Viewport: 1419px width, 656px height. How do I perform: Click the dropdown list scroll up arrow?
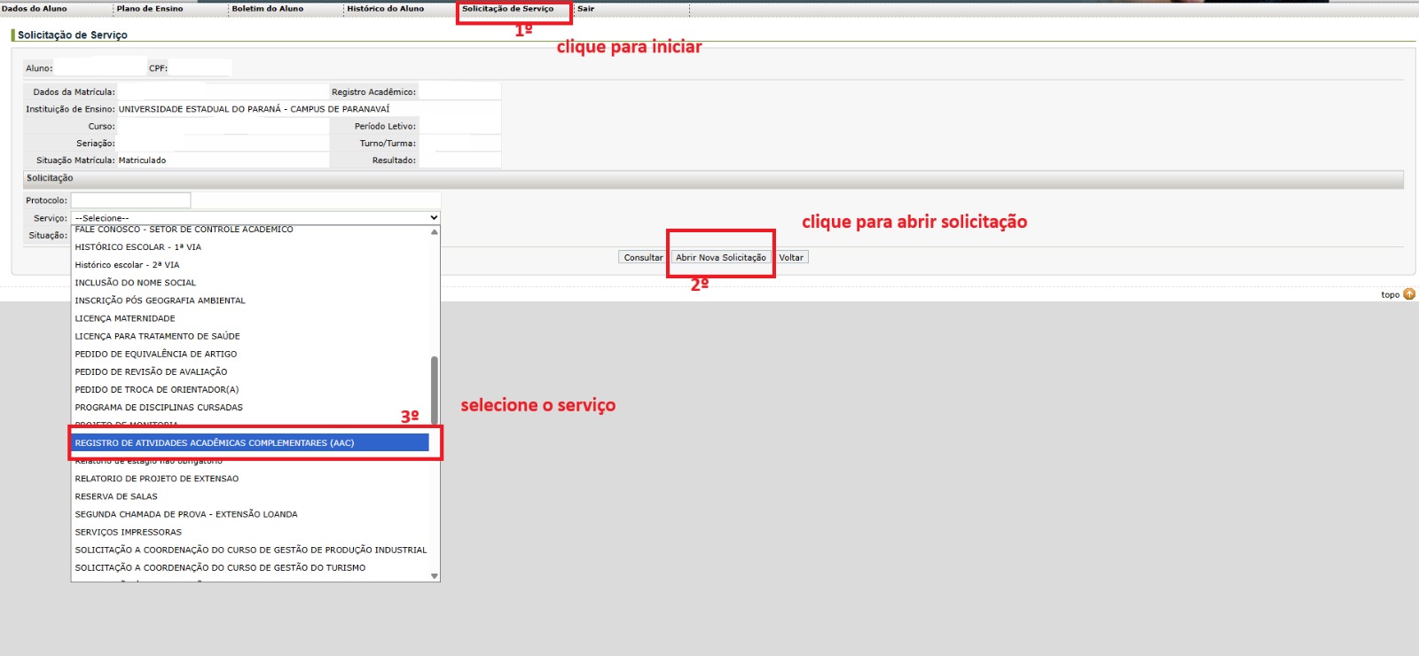(435, 232)
